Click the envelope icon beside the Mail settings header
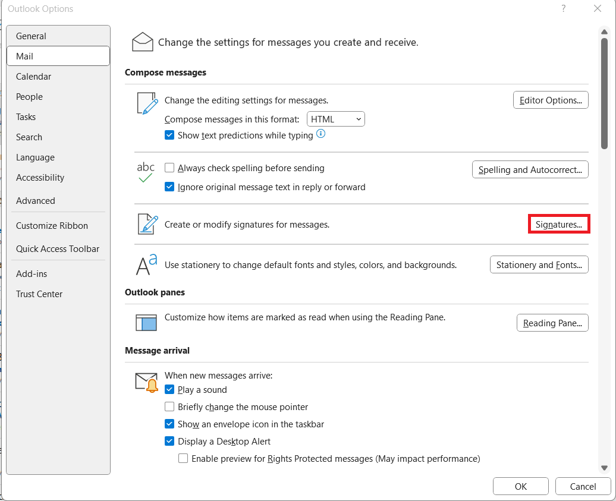Viewport: 616px width, 501px height. (x=142, y=42)
